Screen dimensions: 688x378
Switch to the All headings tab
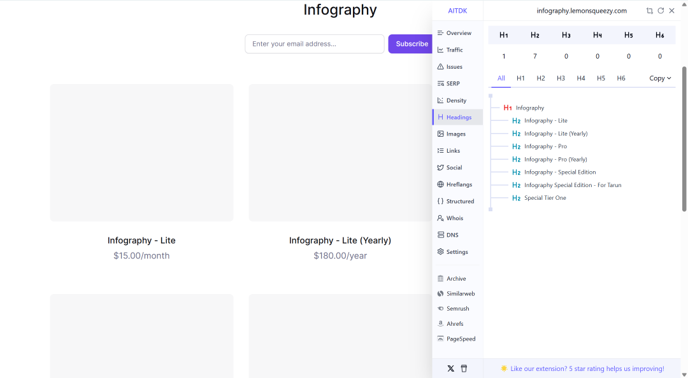pos(501,78)
